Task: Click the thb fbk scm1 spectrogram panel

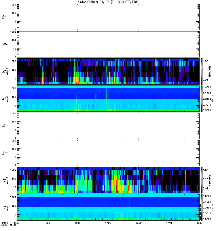Action: [108, 98]
